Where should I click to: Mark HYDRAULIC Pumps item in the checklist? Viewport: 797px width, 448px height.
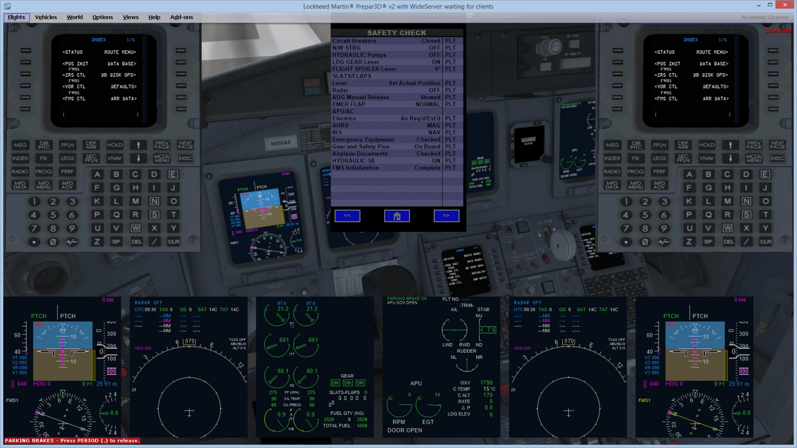(386, 55)
